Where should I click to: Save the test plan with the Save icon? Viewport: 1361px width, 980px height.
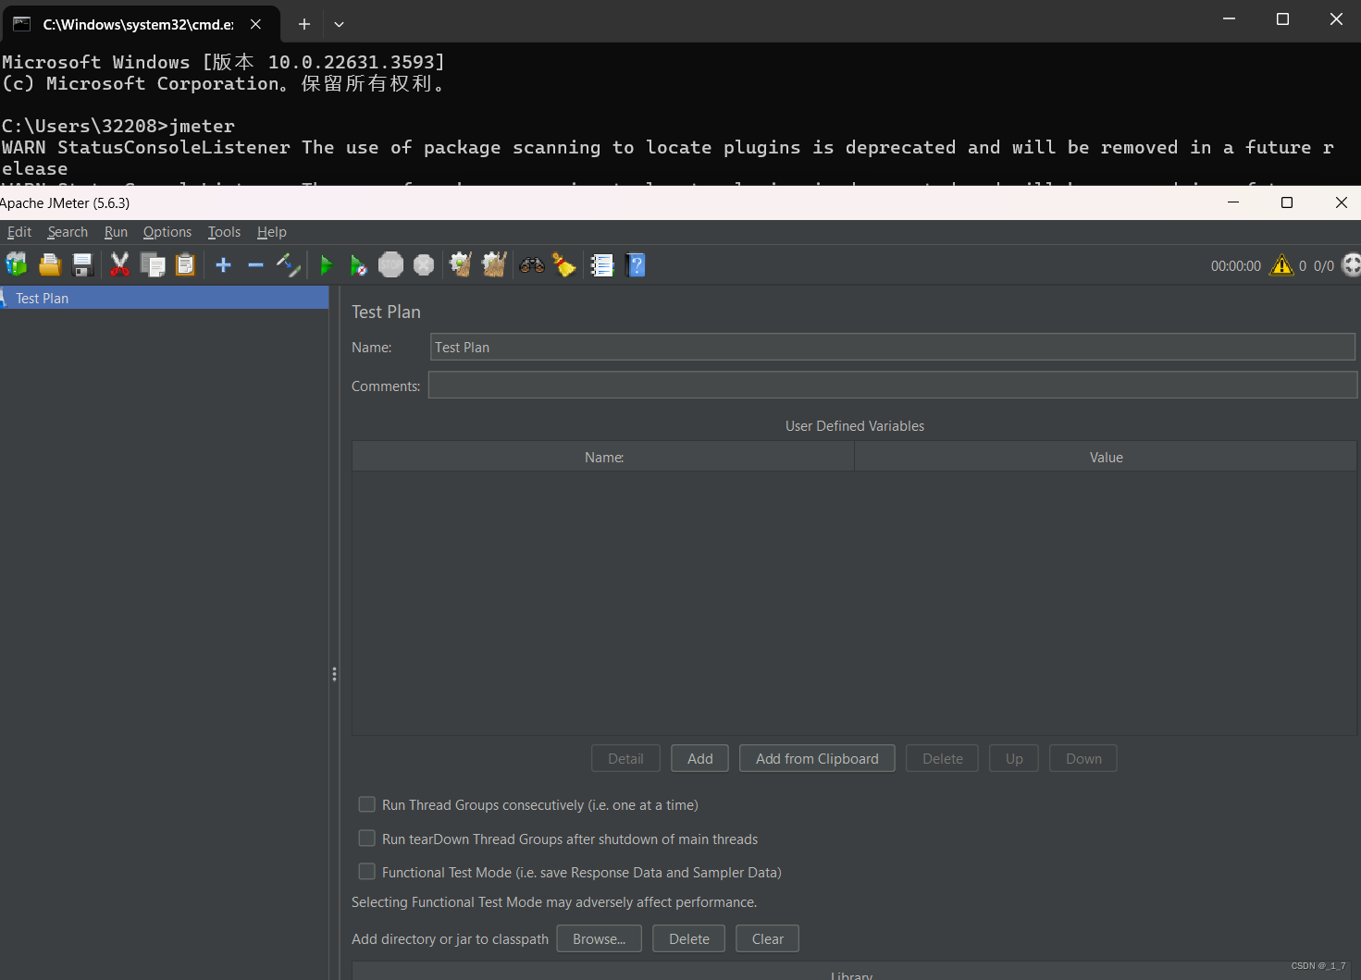coord(82,265)
